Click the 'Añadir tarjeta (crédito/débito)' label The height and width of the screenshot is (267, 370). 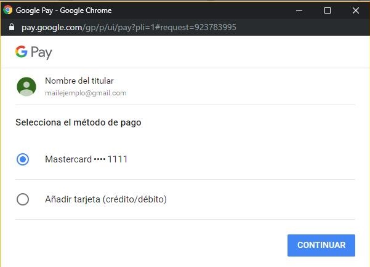(x=106, y=199)
